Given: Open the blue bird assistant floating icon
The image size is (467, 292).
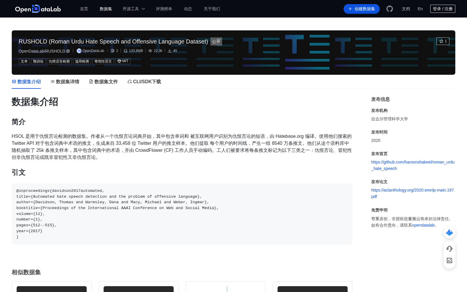Looking at the screenshot, I should (x=449, y=232).
